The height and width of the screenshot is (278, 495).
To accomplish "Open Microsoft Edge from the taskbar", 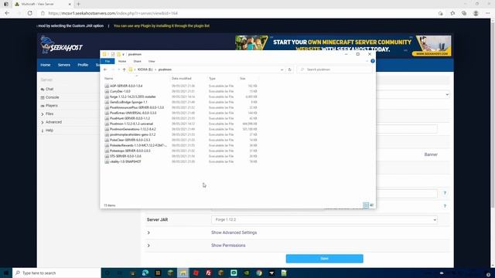I will [x=145, y=273].
